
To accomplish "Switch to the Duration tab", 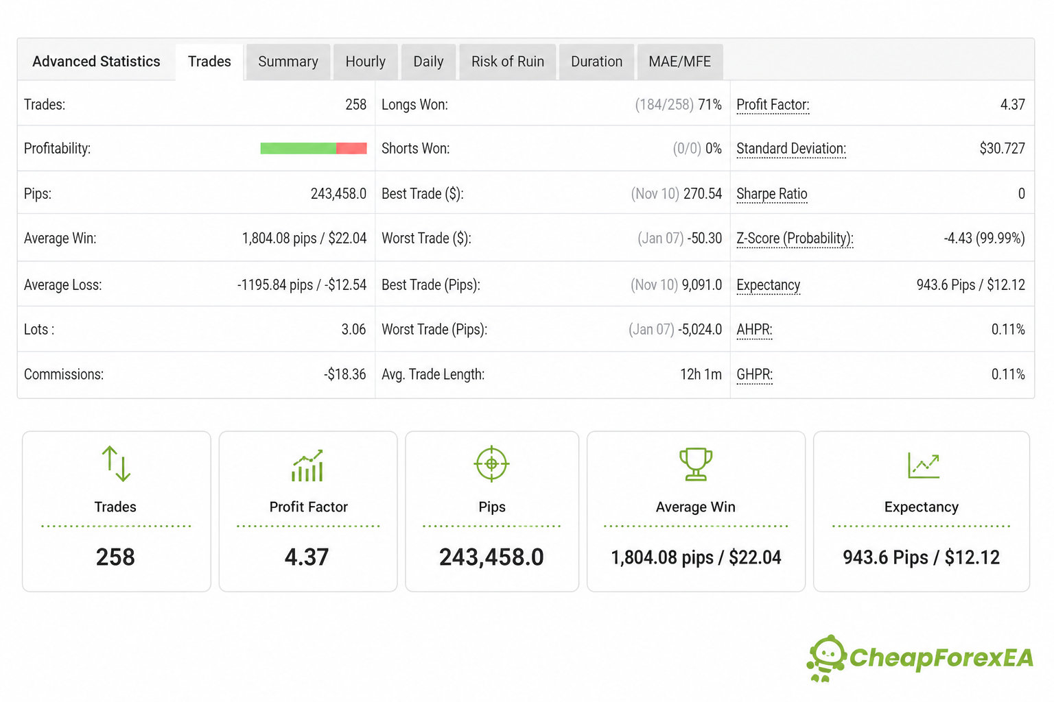I will [x=596, y=62].
